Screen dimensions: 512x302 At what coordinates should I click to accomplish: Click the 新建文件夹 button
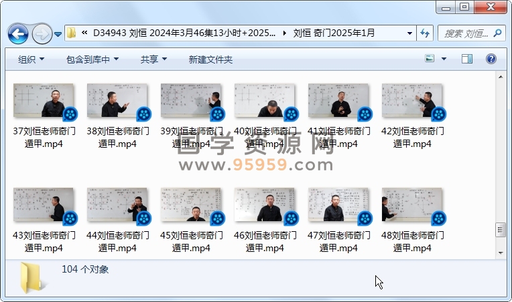pyautogui.click(x=210, y=59)
